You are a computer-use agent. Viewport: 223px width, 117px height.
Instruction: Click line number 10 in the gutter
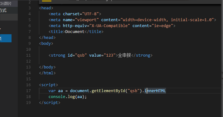pyautogui.click(x=28, y=49)
